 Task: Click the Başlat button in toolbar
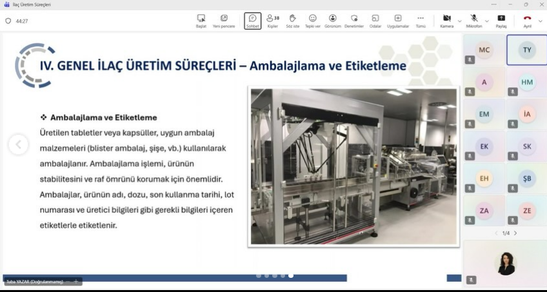point(201,21)
